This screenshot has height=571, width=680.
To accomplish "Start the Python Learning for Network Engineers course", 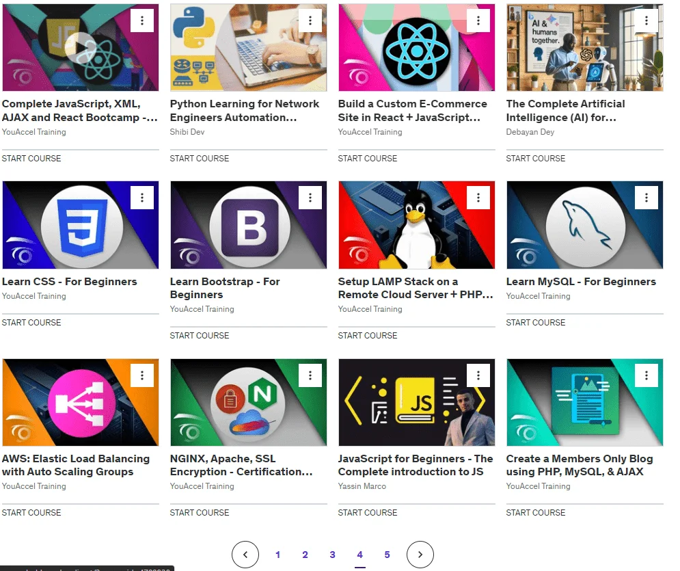I will pyautogui.click(x=200, y=159).
